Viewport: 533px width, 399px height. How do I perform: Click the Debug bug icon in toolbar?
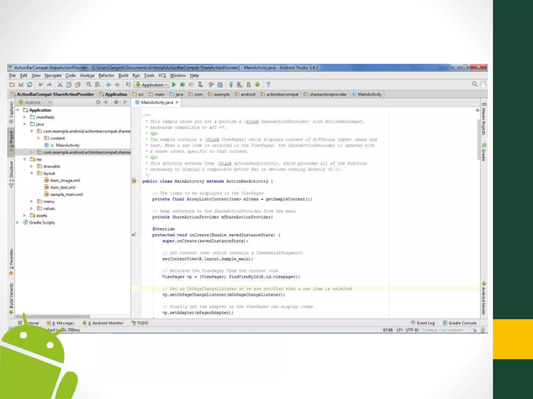183,85
